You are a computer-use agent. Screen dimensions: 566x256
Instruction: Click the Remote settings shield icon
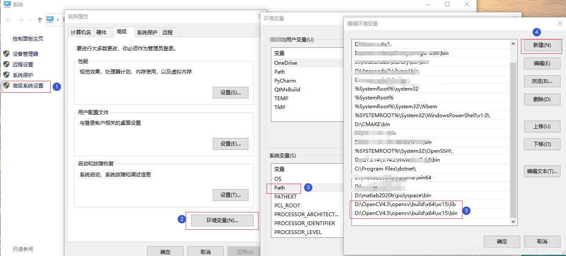coord(6,65)
